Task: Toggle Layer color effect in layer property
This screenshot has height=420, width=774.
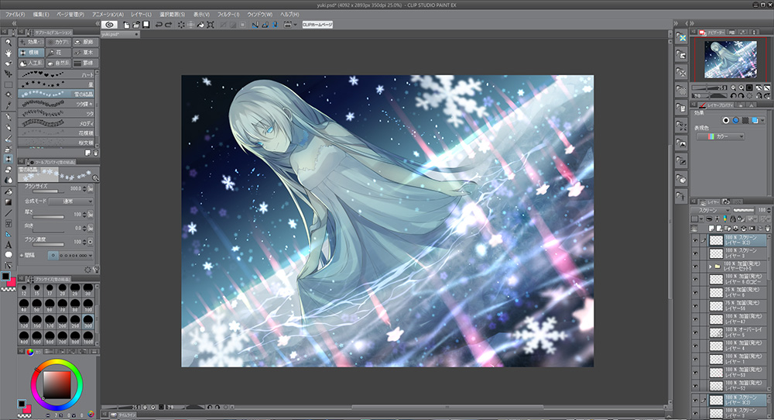Action: click(755, 120)
